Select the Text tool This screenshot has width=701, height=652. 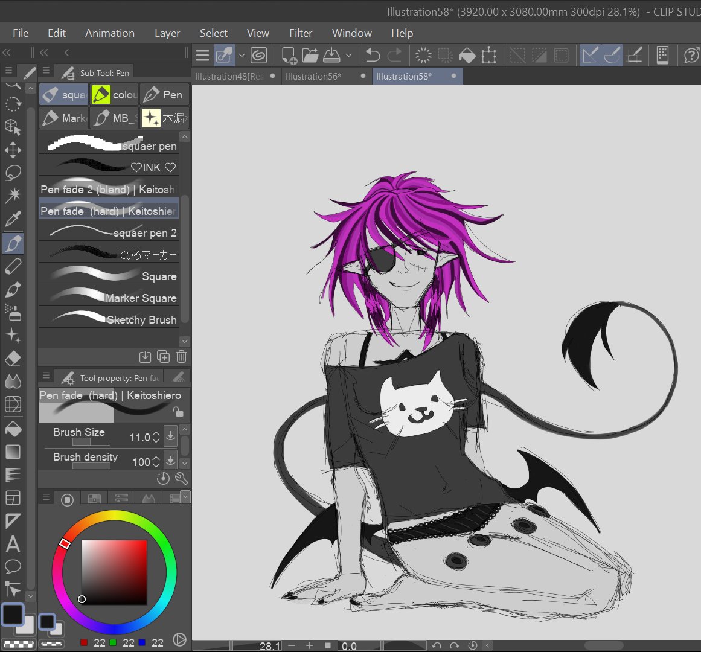13,544
